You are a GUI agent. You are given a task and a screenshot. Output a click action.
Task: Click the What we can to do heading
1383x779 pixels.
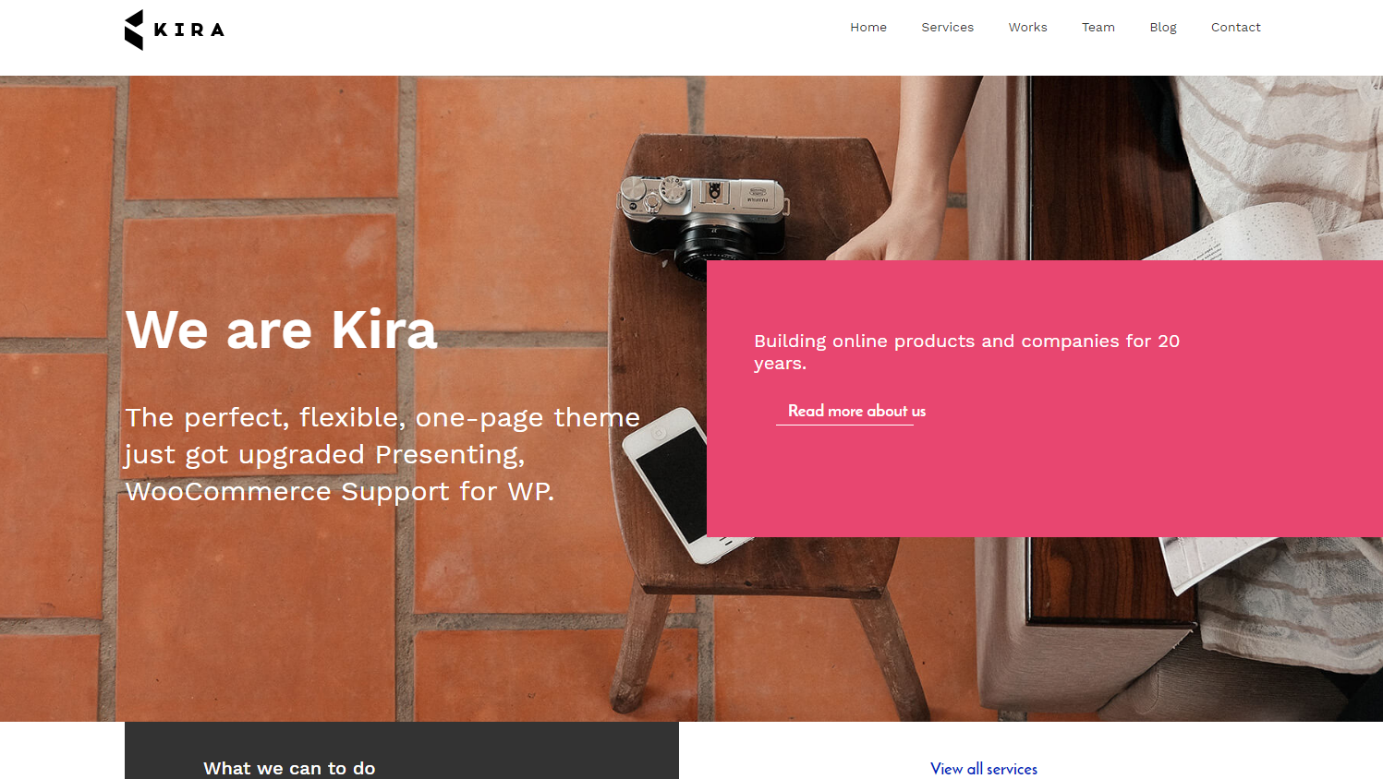click(289, 768)
